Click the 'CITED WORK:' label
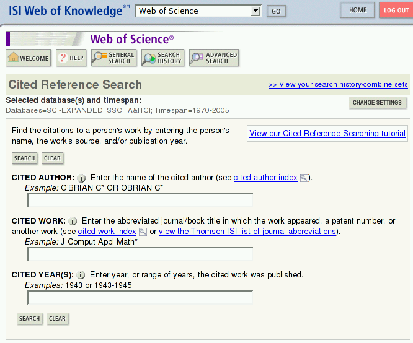The height and width of the screenshot is (343, 413). [x=38, y=220]
